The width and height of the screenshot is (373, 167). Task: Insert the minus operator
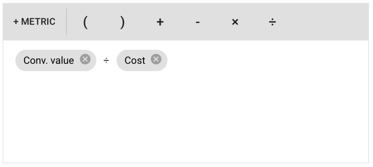[x=197, y=23]
